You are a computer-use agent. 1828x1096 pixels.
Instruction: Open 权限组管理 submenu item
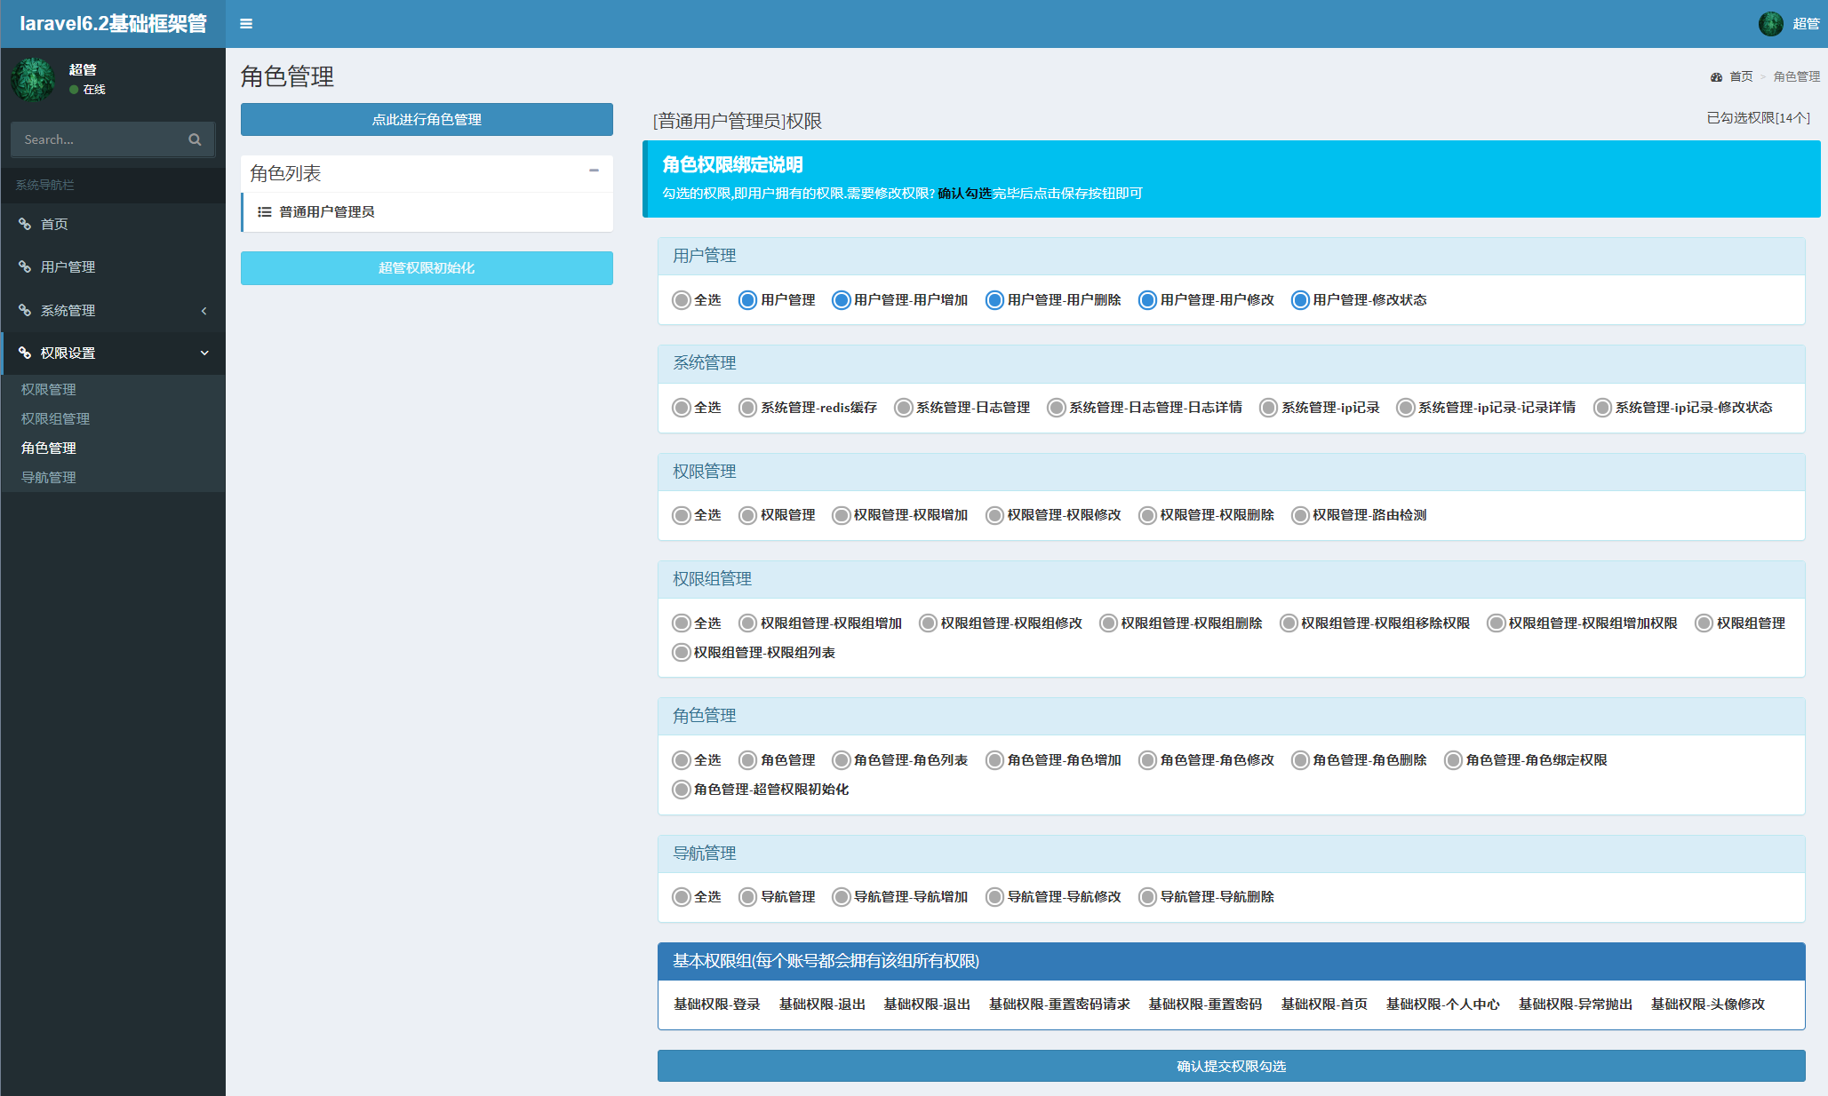pos(55,418)
